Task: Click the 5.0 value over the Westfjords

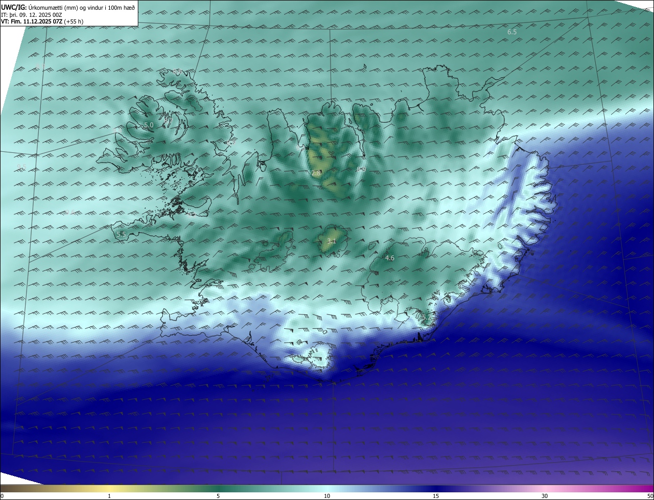Action: pos(149,125)
